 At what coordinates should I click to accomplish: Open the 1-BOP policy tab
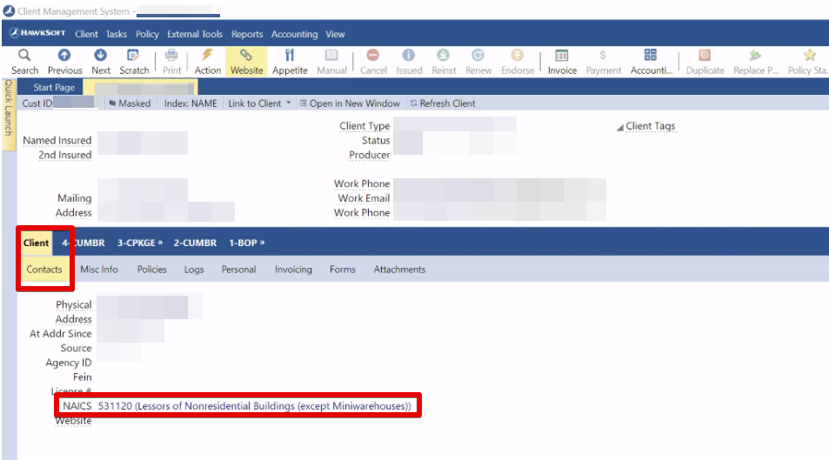pyautogui.click(x=246, y=243)
